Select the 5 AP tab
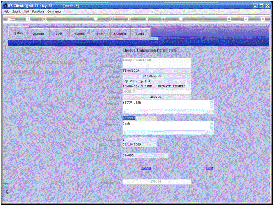Image resolution: width=273 pixels, height=205 pixels. pyautogui.click(x=100, y=34)
